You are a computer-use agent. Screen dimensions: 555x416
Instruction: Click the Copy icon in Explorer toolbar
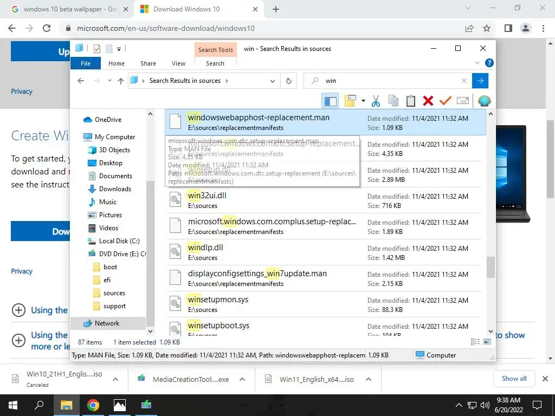click(393, 101)
